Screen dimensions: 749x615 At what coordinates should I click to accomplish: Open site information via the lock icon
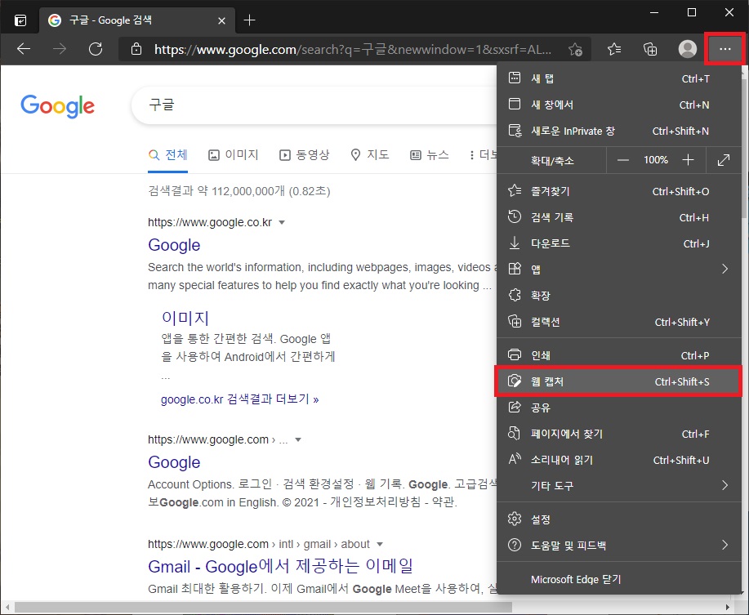(x=136, y=49)
